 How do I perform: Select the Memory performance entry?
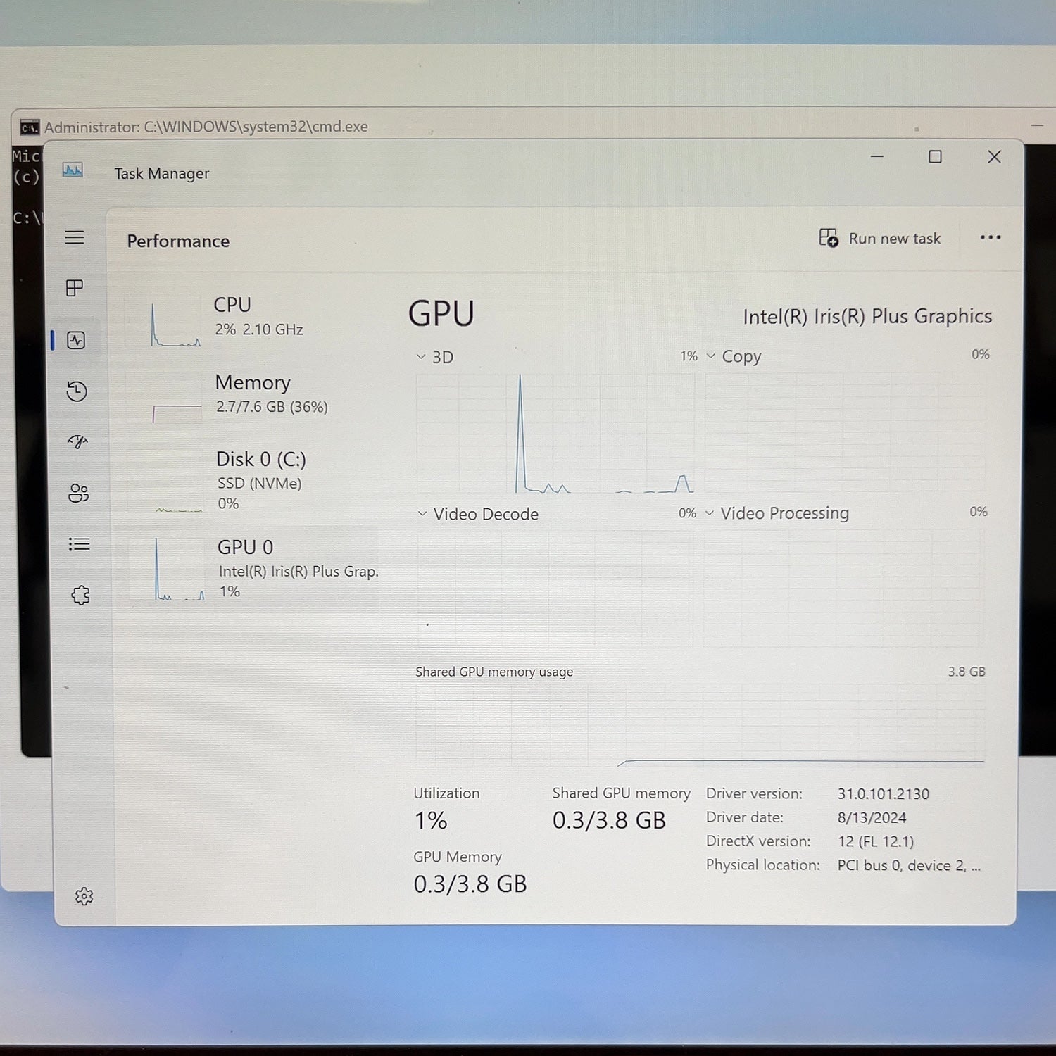251,398
